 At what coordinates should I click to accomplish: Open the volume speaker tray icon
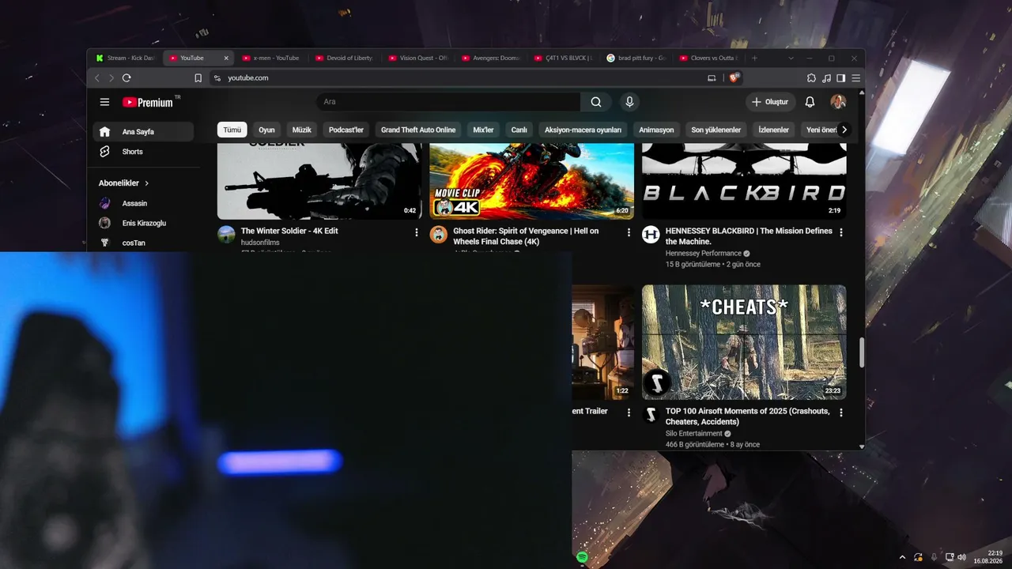961,557
